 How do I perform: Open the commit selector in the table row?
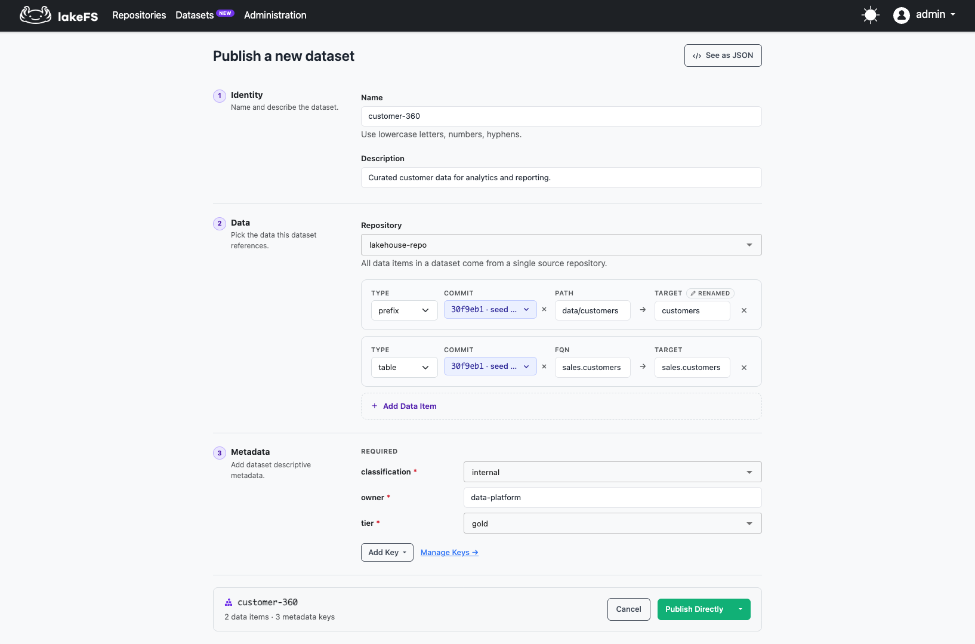tap(490, 366)
